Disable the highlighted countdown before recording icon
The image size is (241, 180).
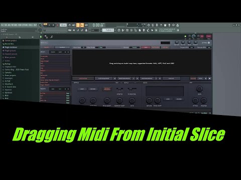[78, 25]
